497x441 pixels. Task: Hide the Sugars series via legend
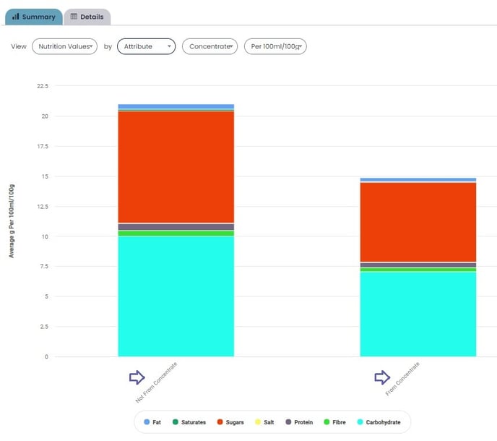(230, 421)
